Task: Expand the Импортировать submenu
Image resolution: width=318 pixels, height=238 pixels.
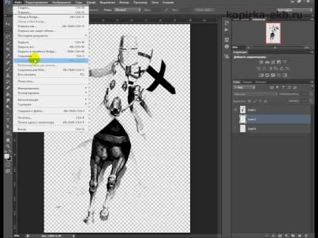Action: 51,89
